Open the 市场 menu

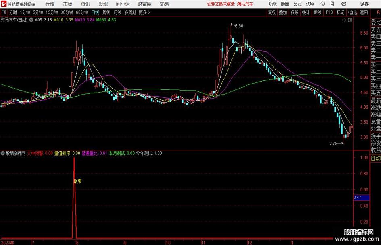point(68,4)
